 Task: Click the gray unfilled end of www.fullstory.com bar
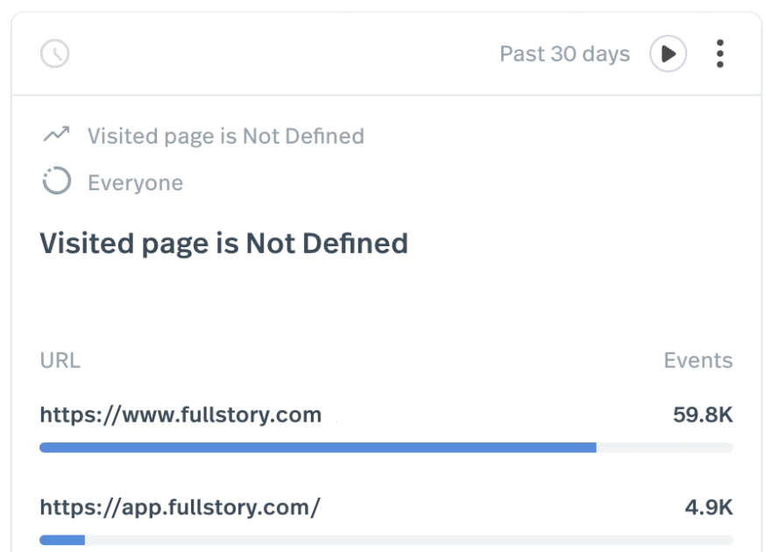pyautogui.click(x=664, y=448)
